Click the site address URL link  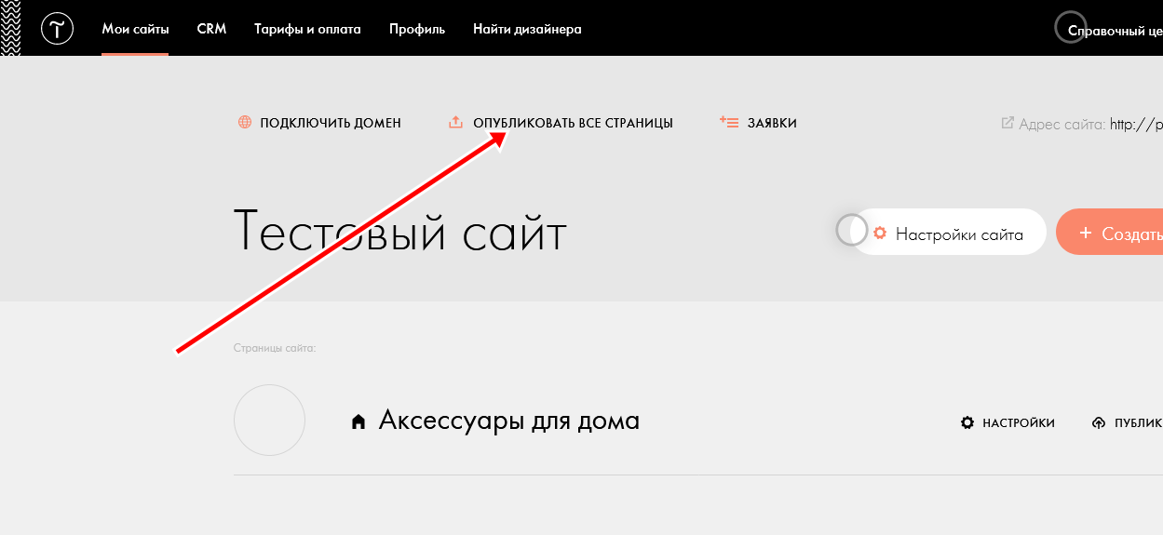point(1136,124)
